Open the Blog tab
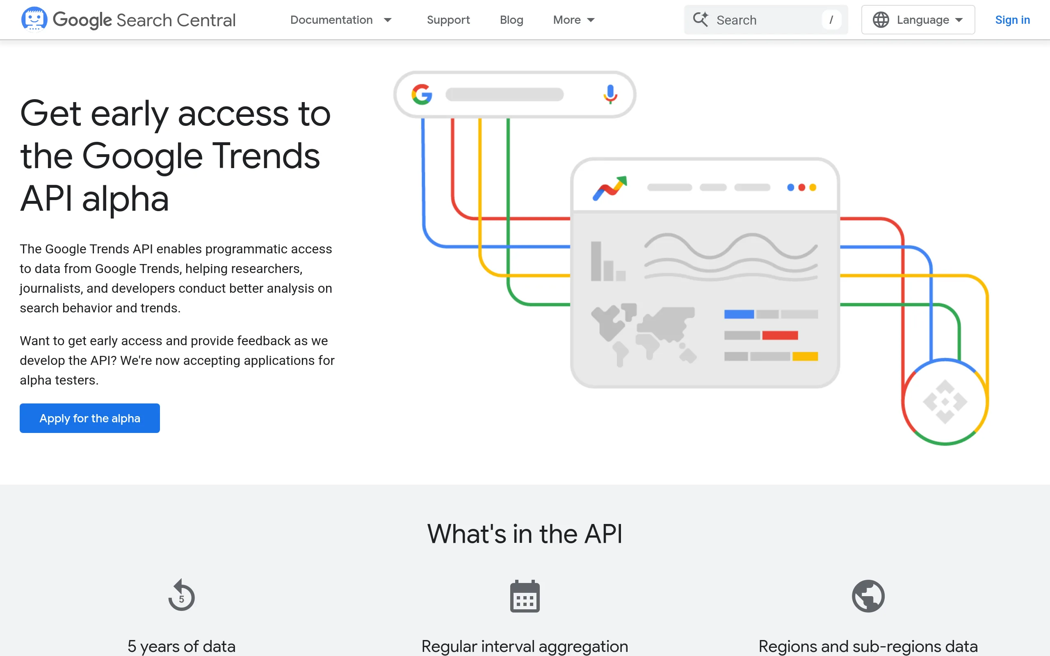Viewport: 1050px width, 656px height. coord(511,20)
